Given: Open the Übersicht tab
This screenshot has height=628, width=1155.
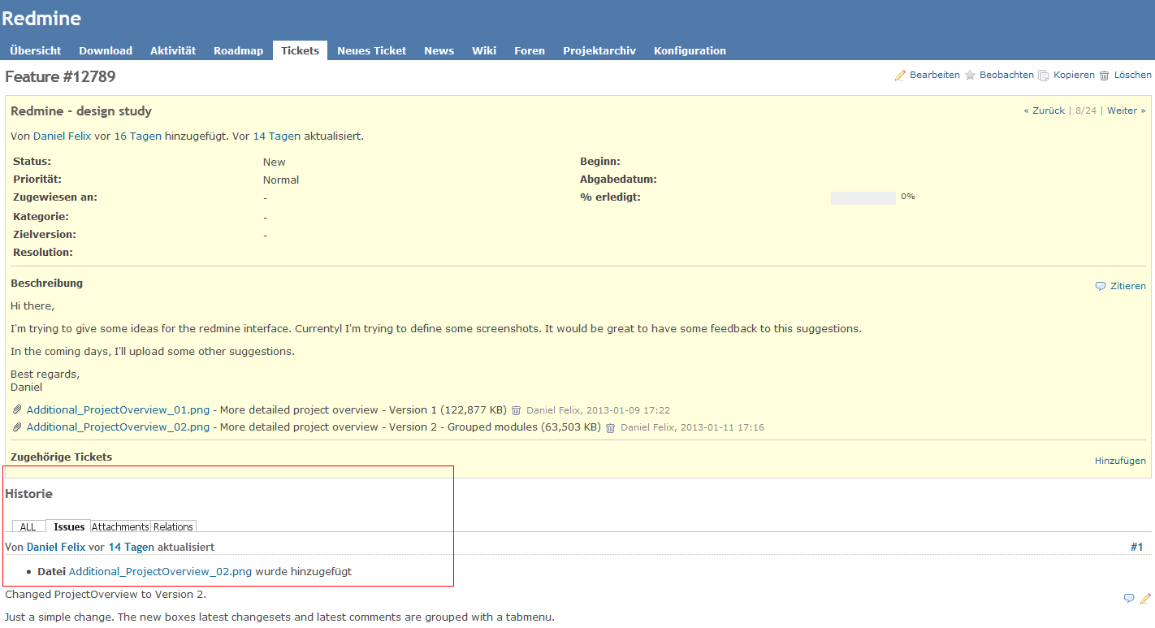Looking at the screenshot, I should pos(36,50).
